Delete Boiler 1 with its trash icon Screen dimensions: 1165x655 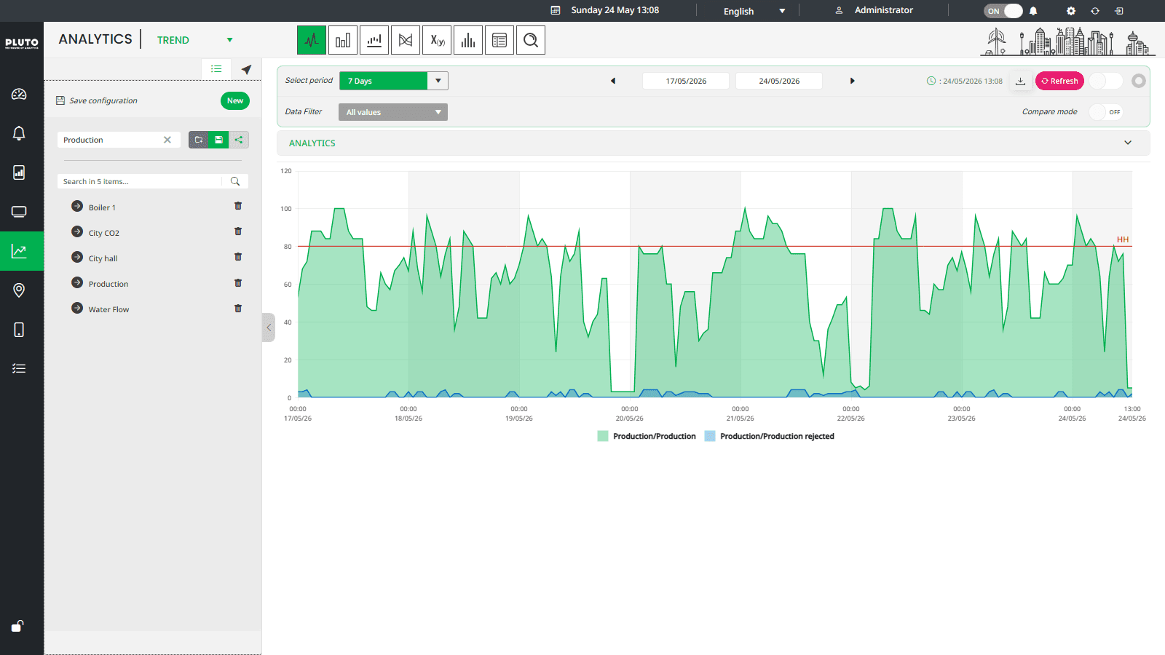(238, 207)
